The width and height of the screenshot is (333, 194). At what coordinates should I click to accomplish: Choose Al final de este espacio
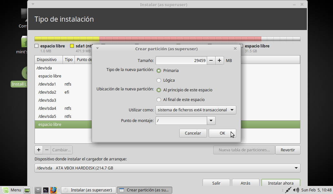(x=159, y=100)
